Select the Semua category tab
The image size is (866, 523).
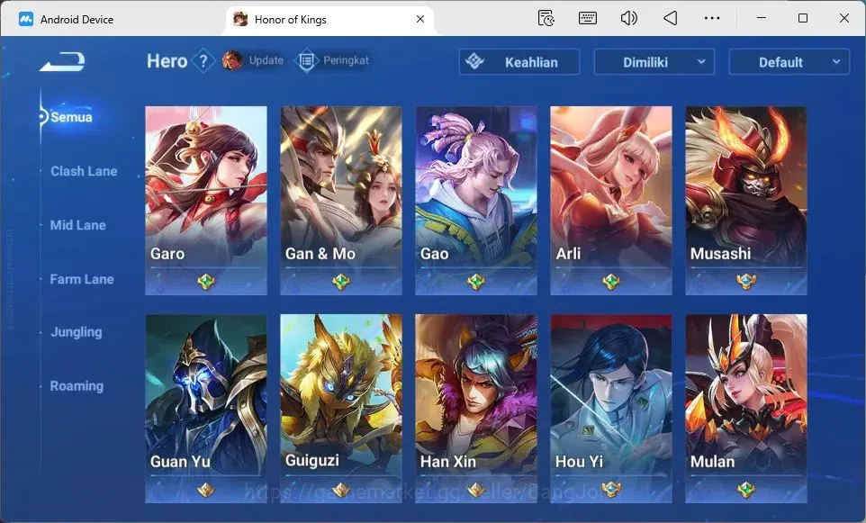tap(71, 117)
